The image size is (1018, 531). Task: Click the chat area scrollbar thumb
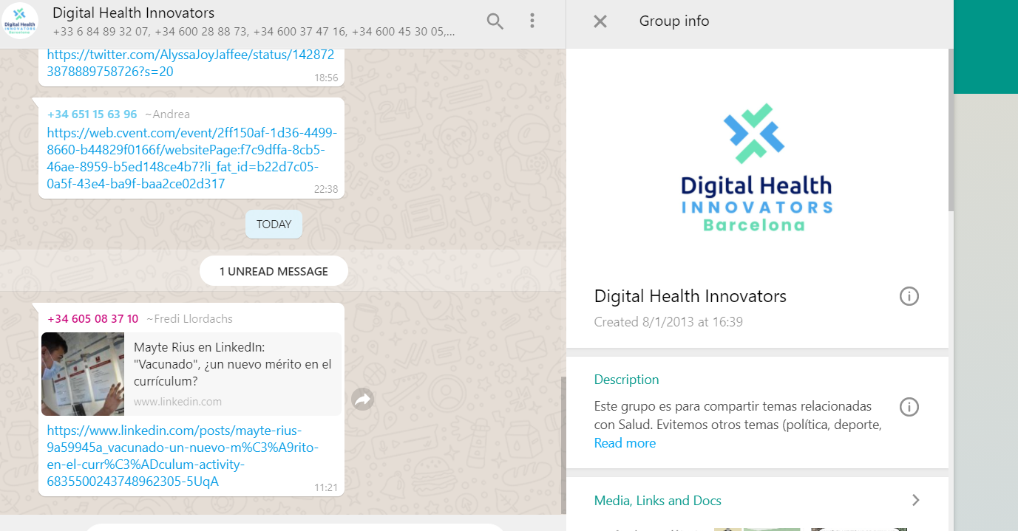pyautogui.click(x=563, y=445)
